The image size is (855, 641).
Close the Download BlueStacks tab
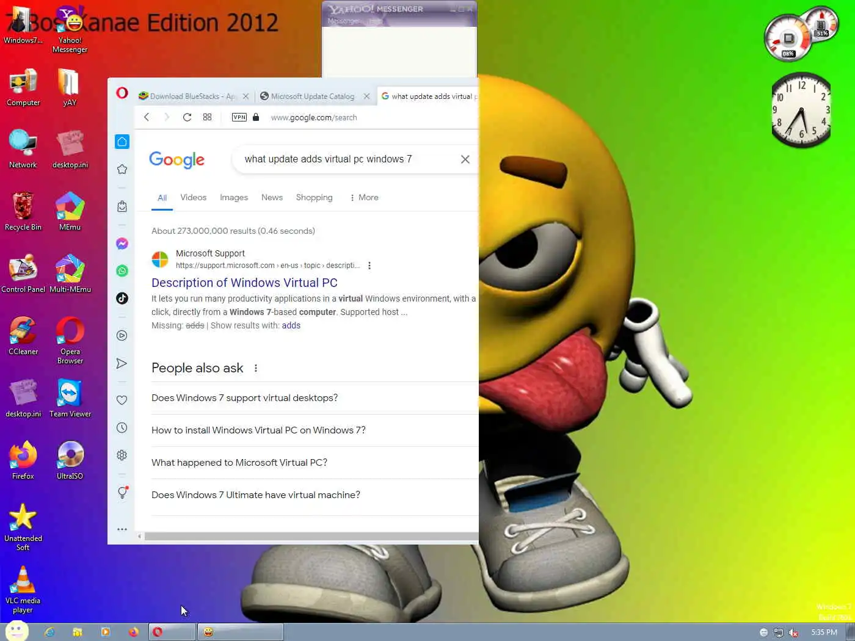click(x=246, y=96)
